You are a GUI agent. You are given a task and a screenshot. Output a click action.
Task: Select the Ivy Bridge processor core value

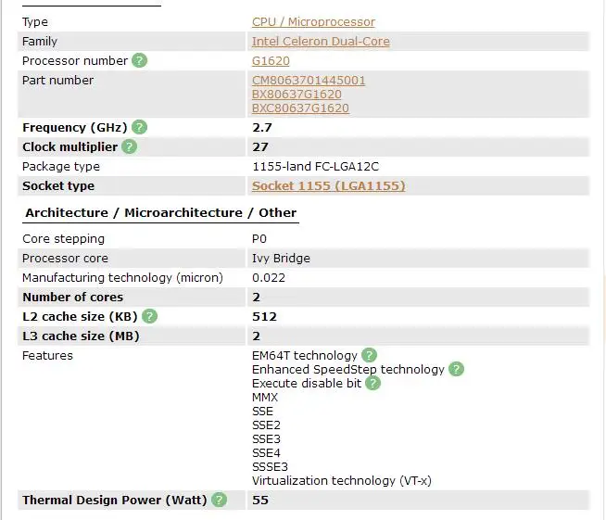click(x=281, y=259)
